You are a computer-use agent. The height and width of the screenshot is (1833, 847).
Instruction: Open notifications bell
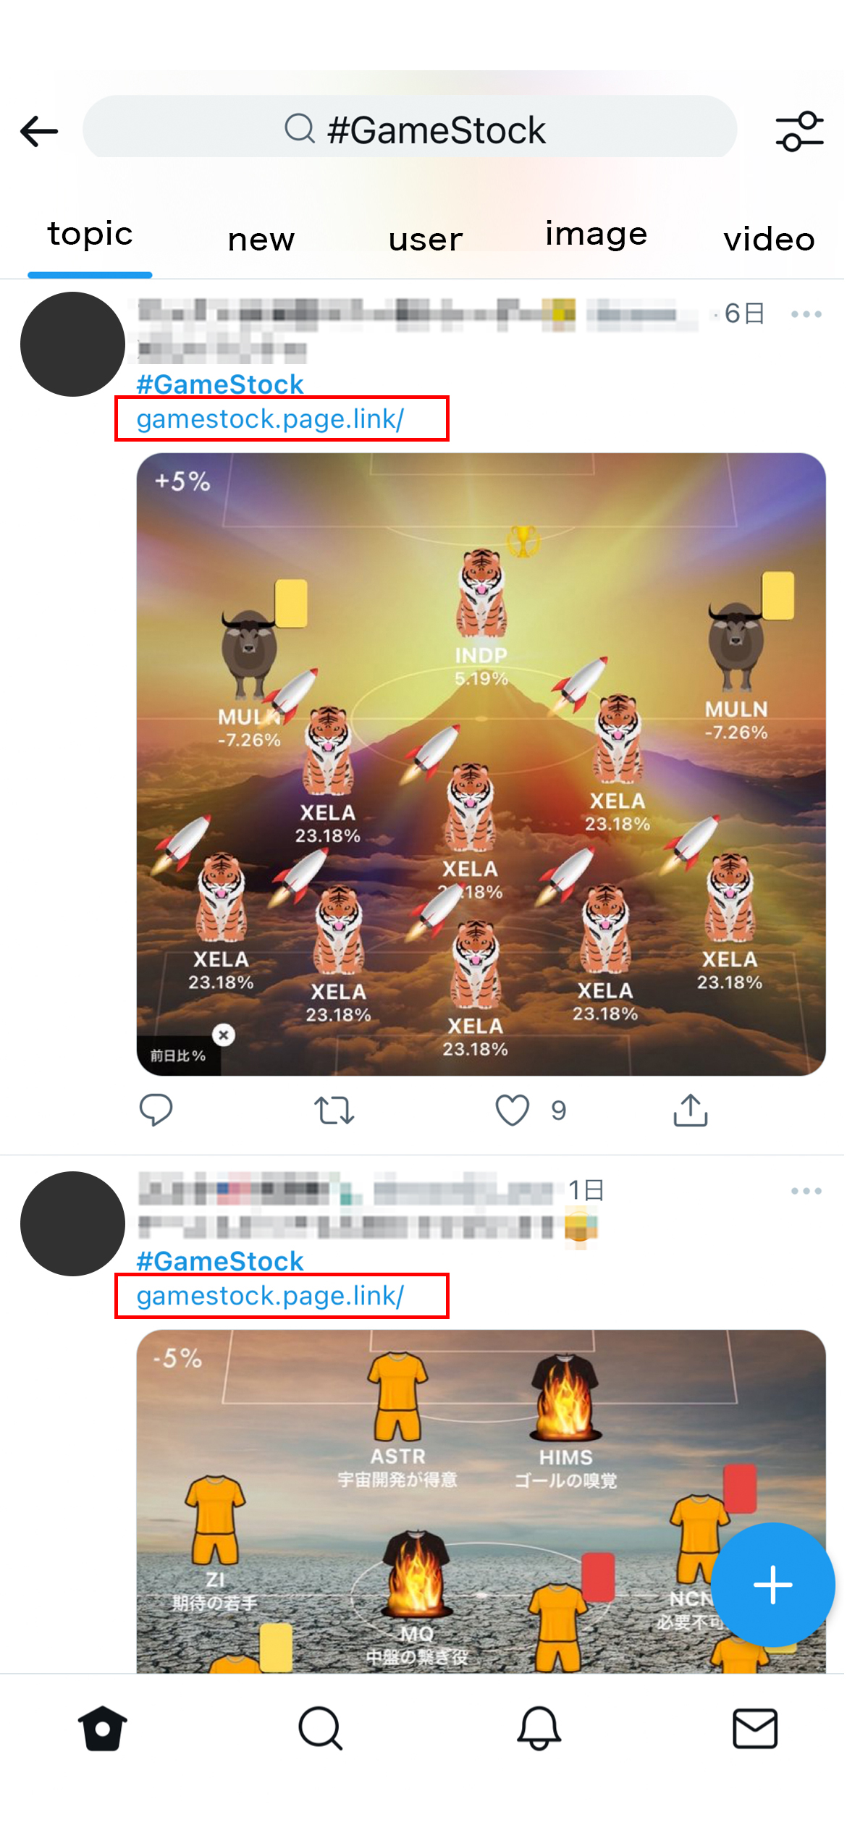pyautogui.click(x=539, y=1729)
